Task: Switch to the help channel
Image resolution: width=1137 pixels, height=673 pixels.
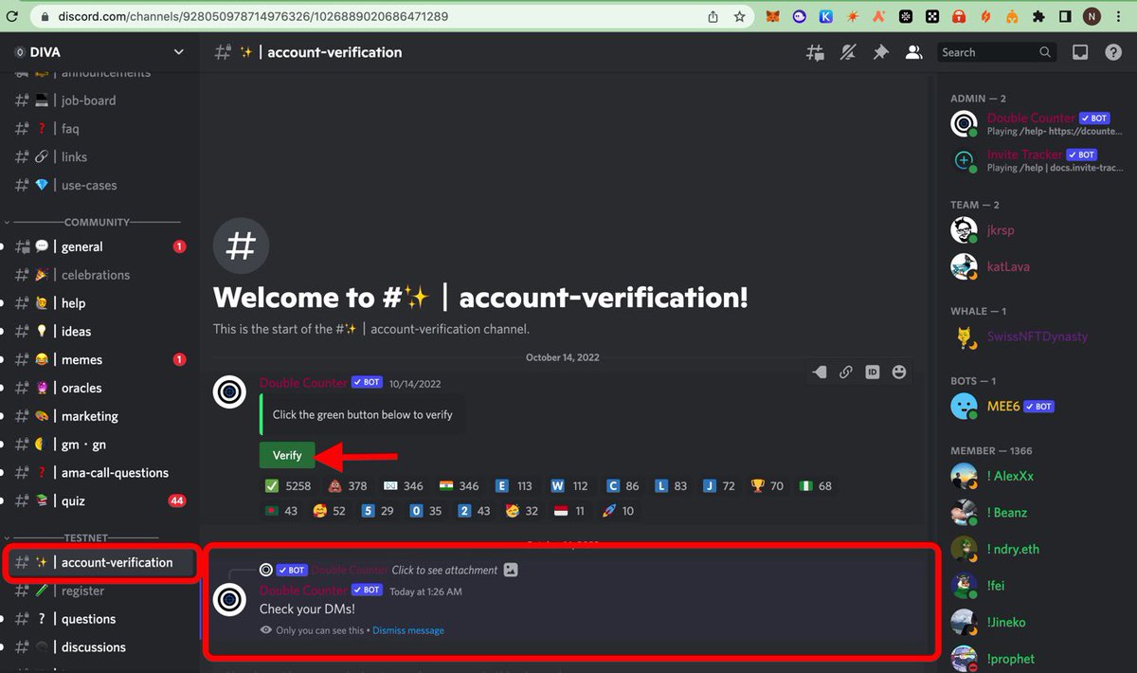Action: (99, 303)
